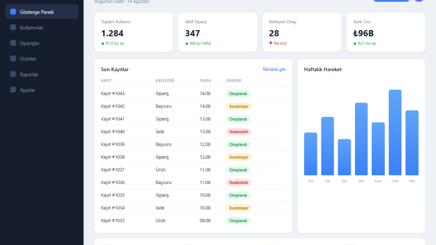
Task: Click Reddedildi badge of Kayıt #1036
Action: point(239,183)
